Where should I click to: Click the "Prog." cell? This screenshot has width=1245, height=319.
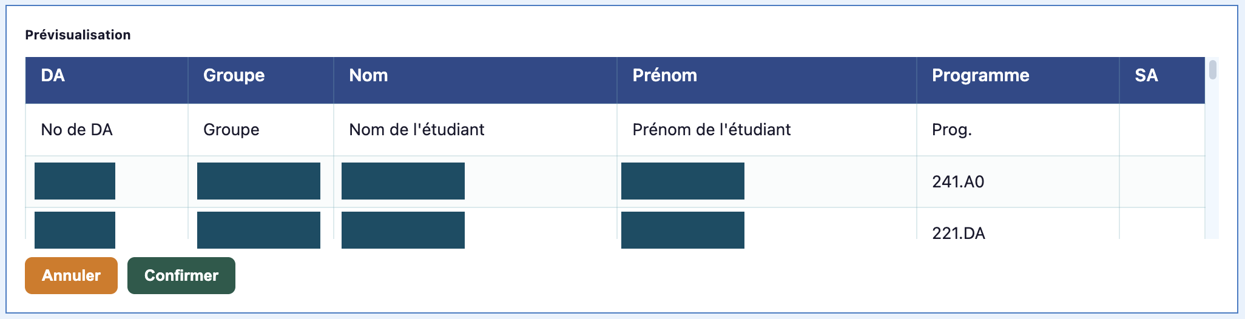(1018, 130)
